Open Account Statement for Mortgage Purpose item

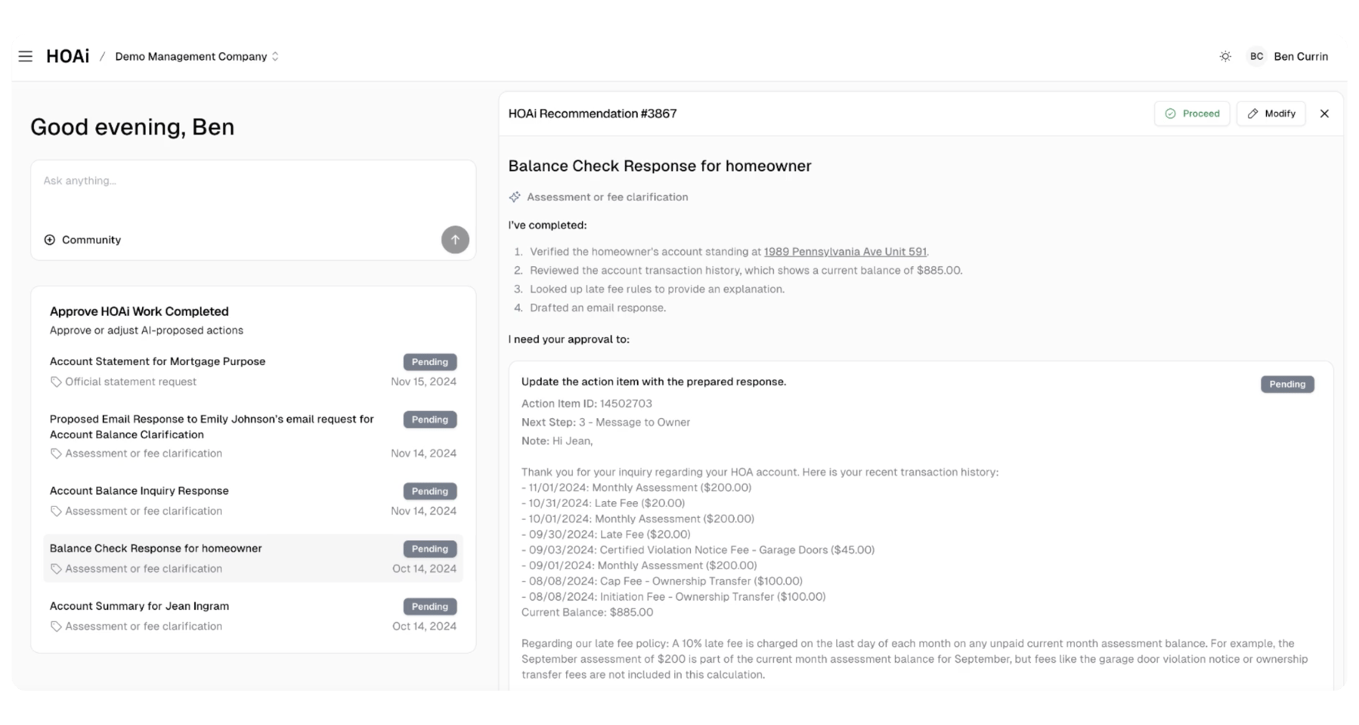pyautogui.click(x=253, y=371)
